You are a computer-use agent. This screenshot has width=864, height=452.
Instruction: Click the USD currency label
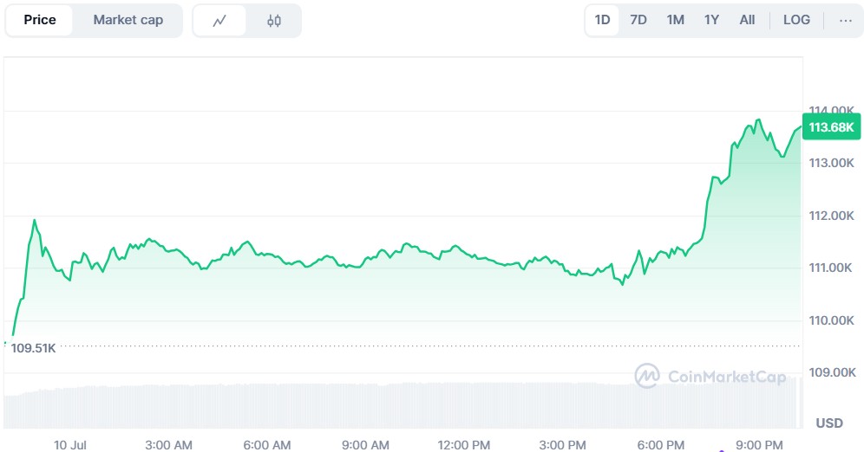click(829, 423)
